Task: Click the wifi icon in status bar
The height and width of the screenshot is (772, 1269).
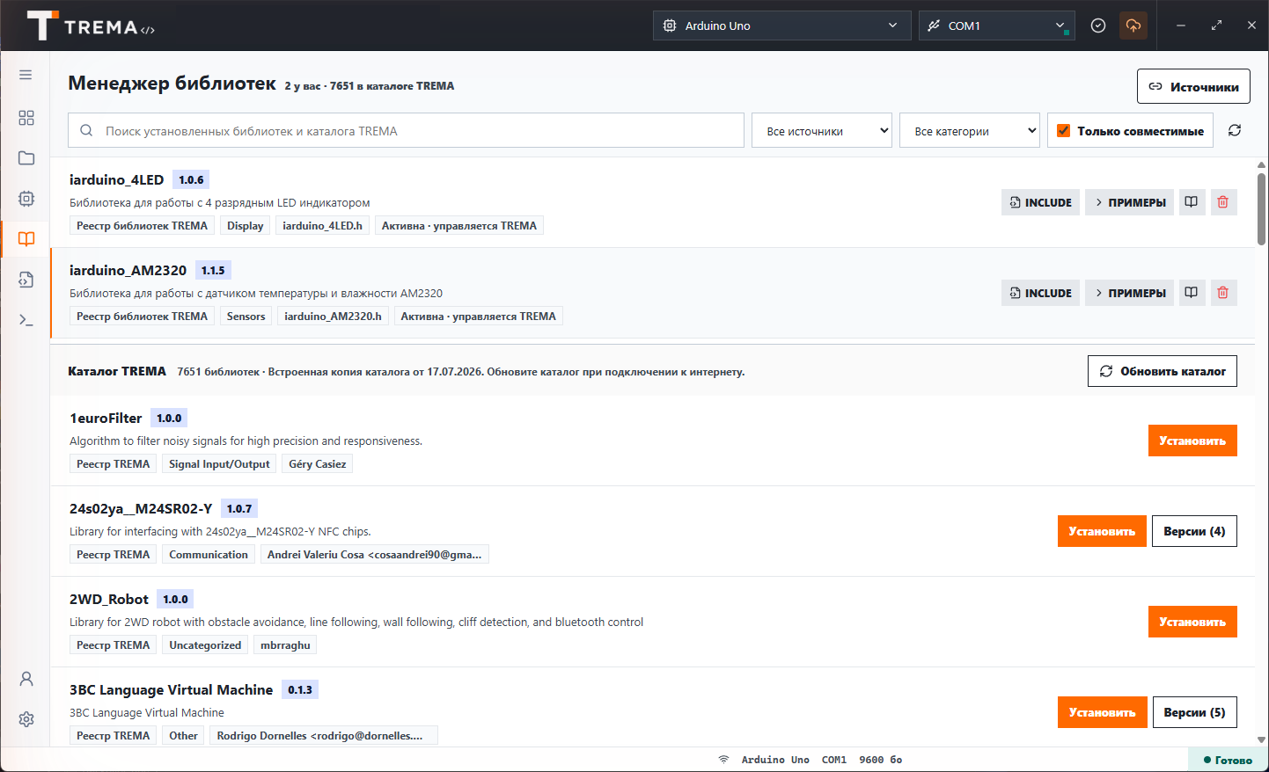Action: coord(723,760)
